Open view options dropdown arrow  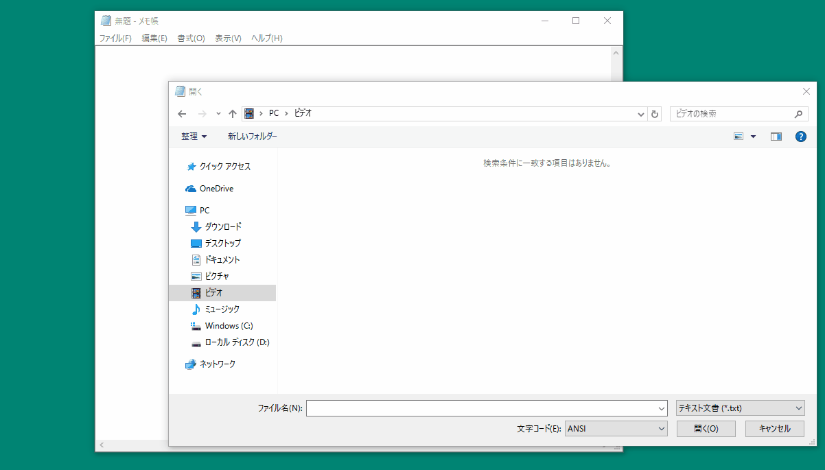click(x=753, y=137)
